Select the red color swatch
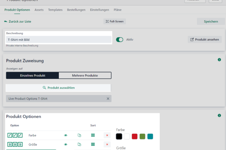Viewport: 226px width, 150px height. [135, 136]
